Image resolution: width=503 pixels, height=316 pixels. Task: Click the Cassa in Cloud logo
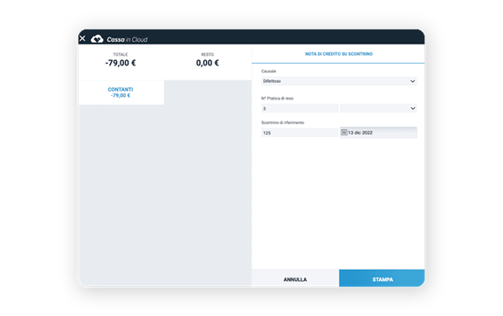[97, 39]
